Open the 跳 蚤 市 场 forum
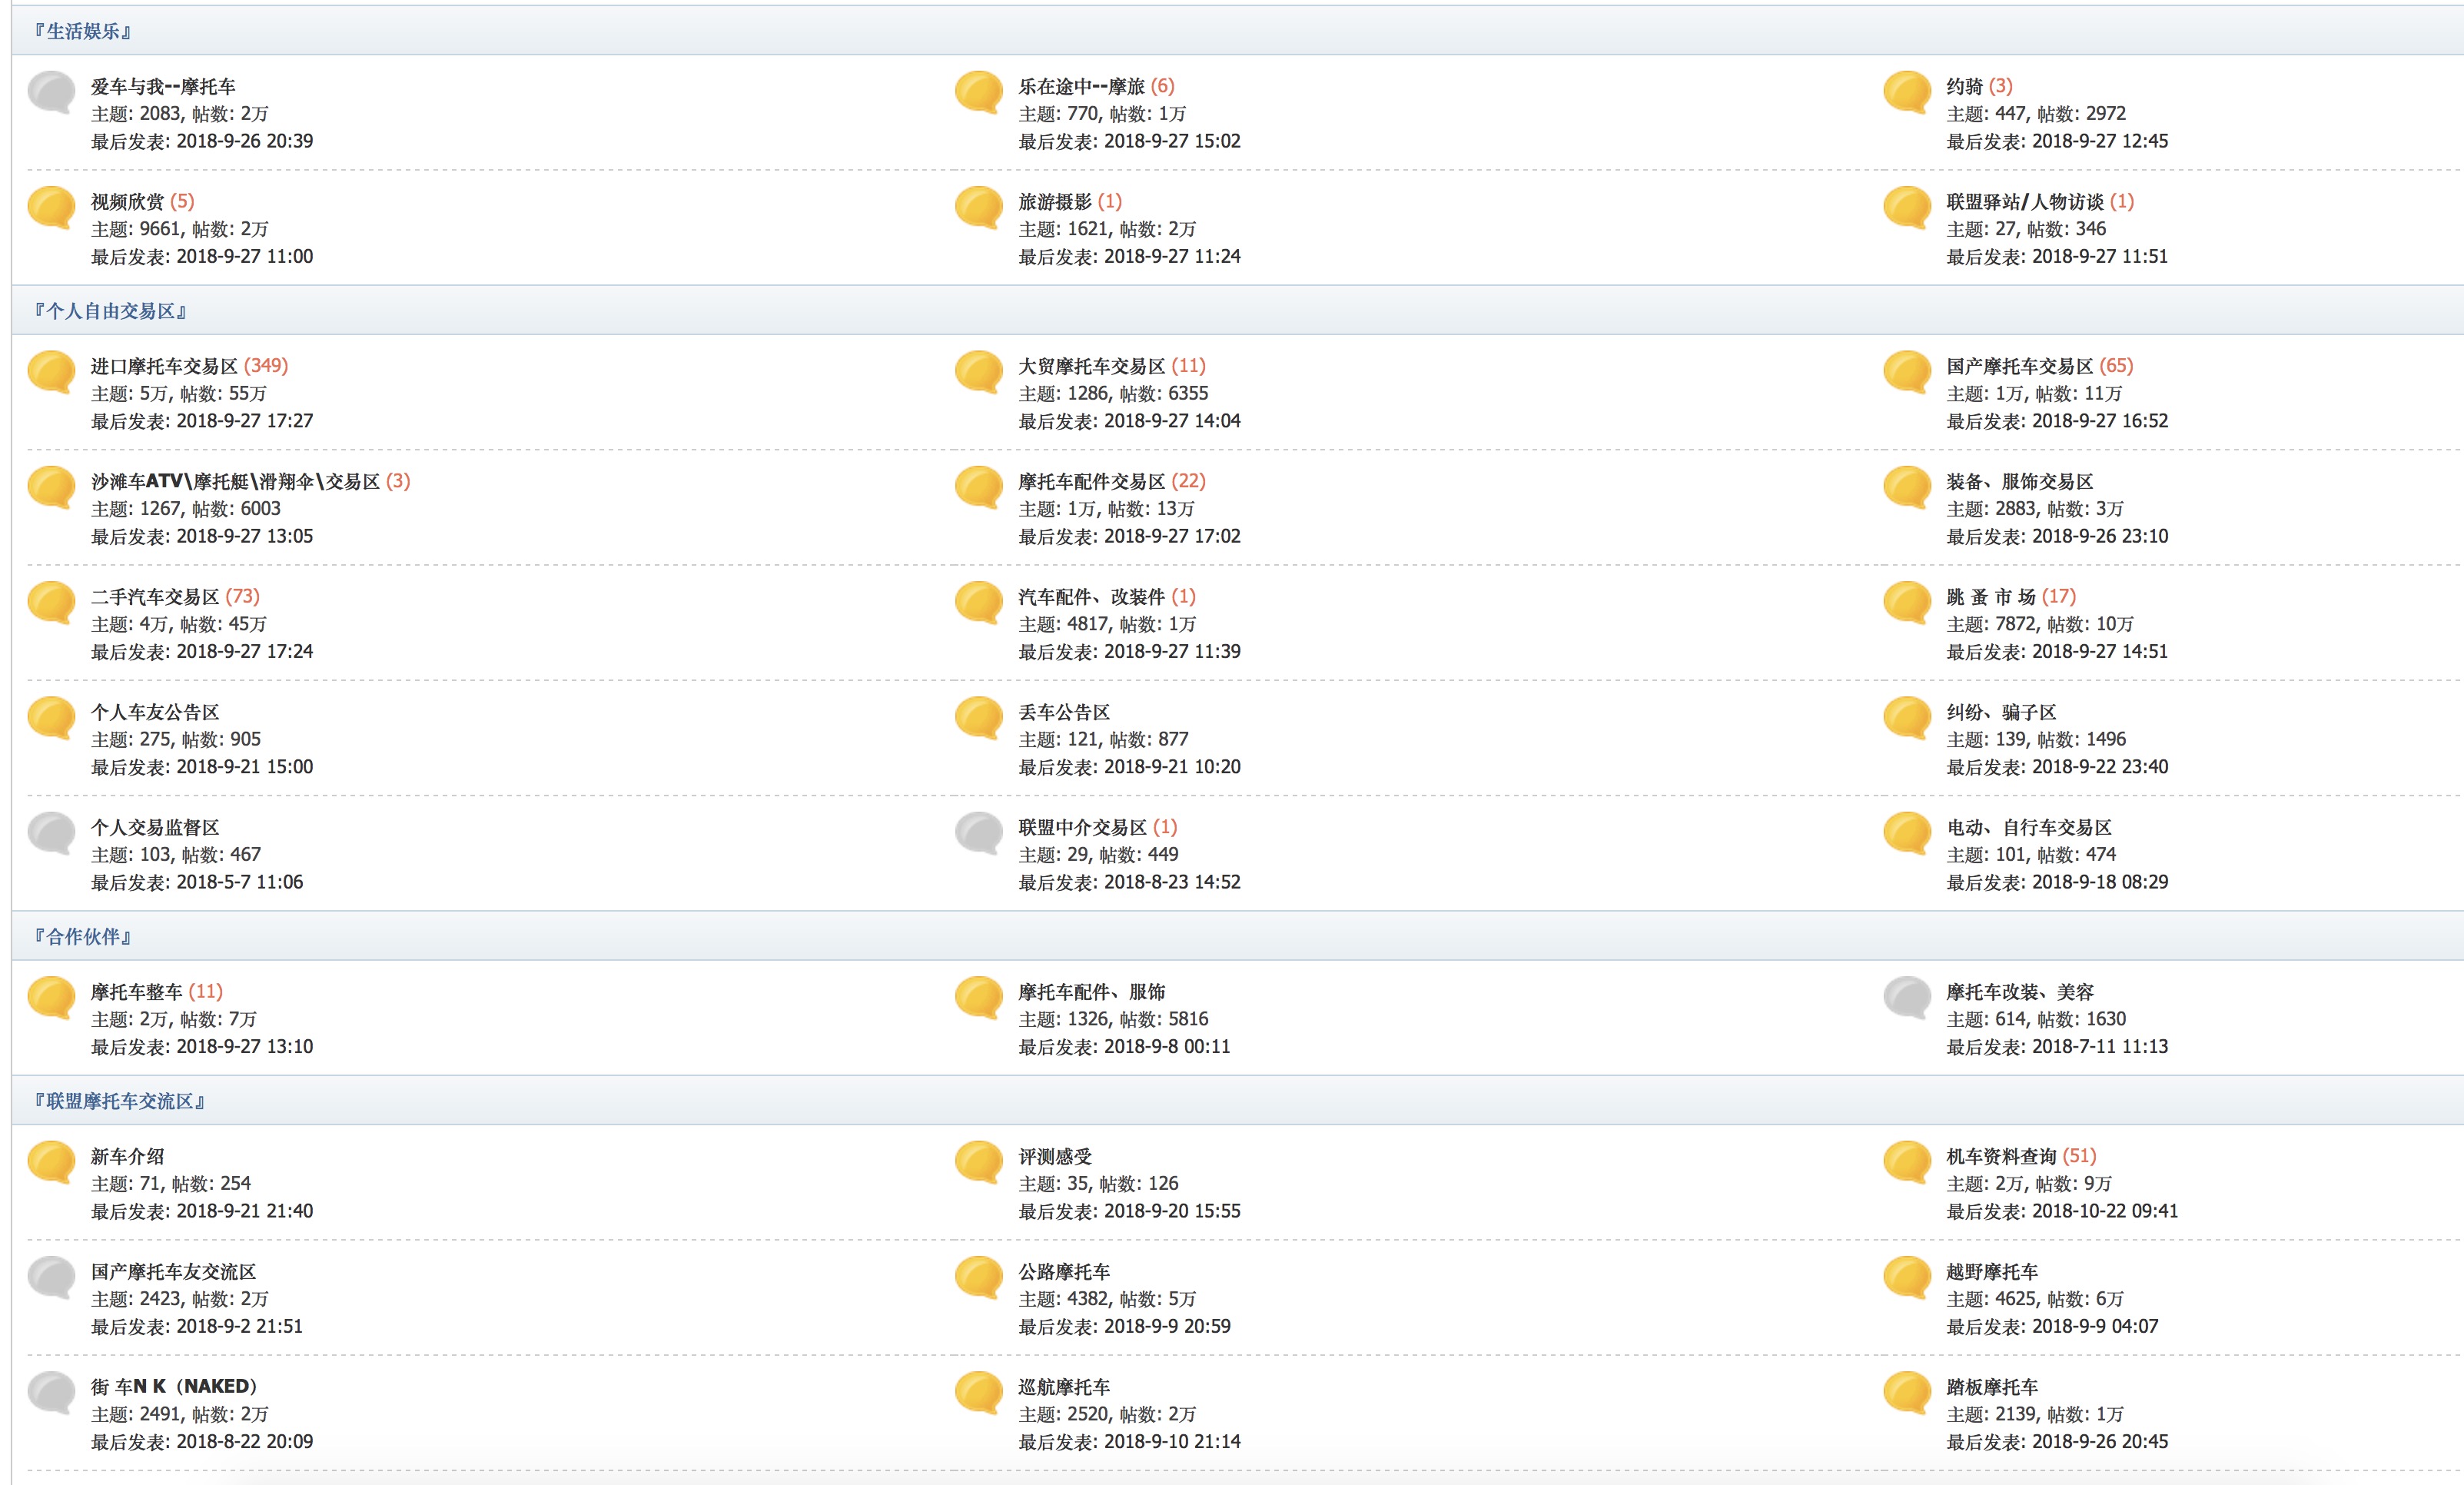This screenshot has height=1485, width=2464. click(x=1990, y=597)
